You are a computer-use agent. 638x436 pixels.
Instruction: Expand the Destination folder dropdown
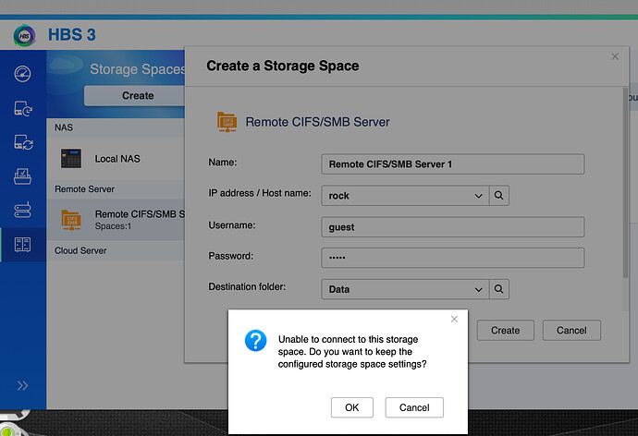click(479, 290)
